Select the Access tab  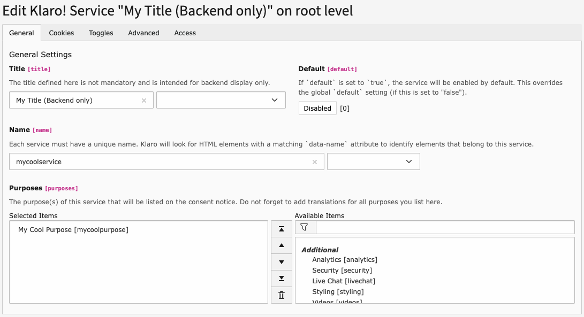click(x=185, y=33)
